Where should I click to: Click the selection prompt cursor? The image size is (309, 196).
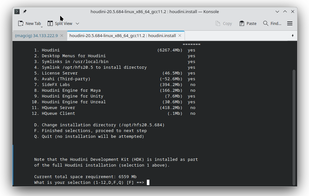[148, 182]
